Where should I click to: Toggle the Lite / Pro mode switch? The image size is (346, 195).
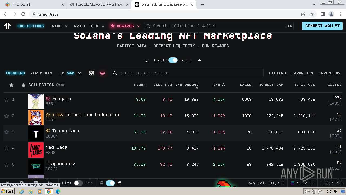click(x=78, y=183)
